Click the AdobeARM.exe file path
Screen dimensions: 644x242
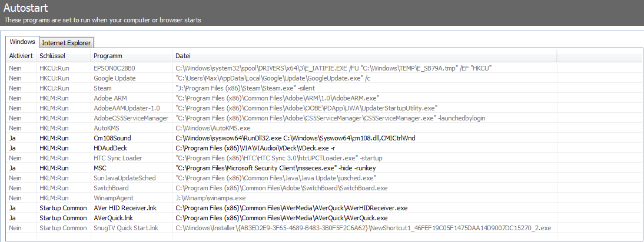point(277,98)
